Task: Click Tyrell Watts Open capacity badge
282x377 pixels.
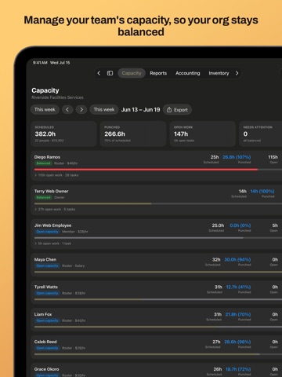Action: (x=47, y=293)
